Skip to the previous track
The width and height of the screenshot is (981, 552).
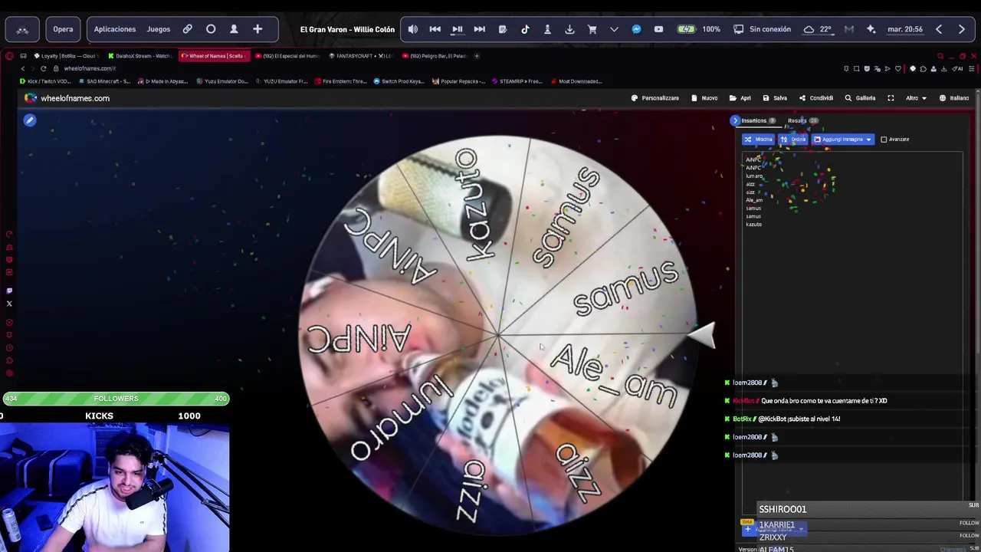(x=435, y=29)
